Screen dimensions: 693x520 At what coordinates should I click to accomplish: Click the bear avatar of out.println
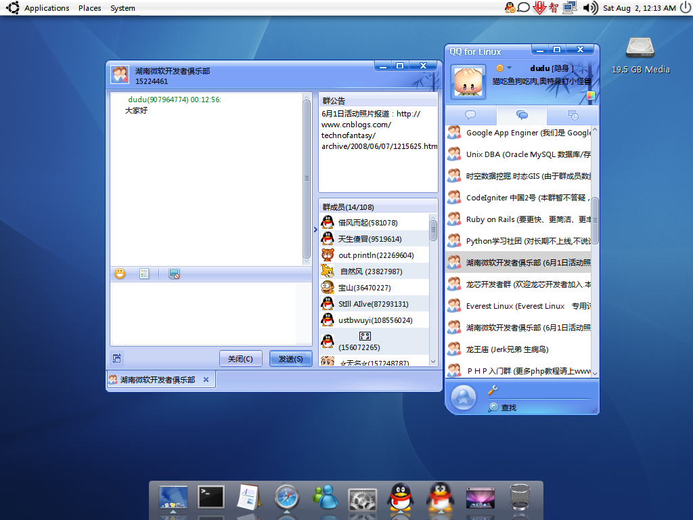pyautogui.click(x=328, y=255)
